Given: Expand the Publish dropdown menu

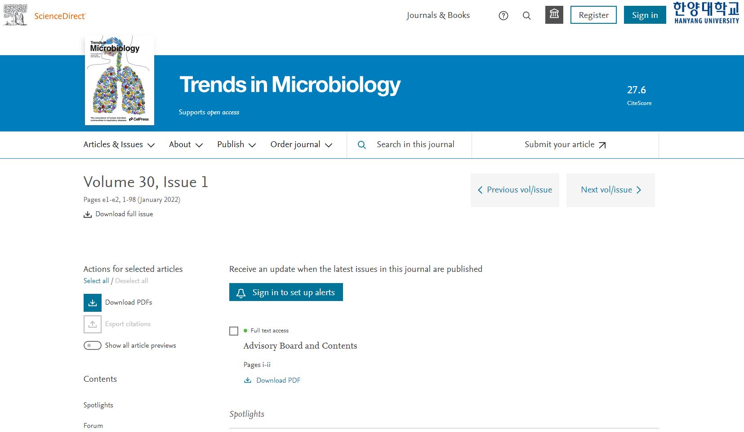Looking at the screenshot, I should pyautogui.click(x=236, y=145).
